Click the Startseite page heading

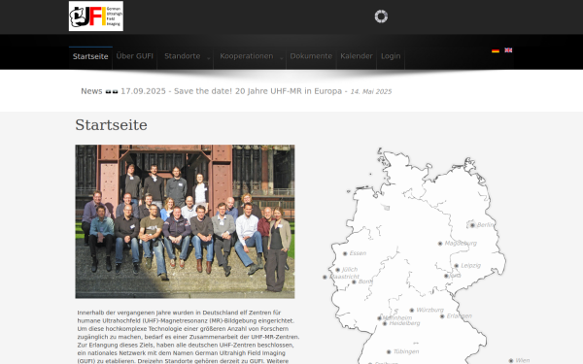click(111, 125)
